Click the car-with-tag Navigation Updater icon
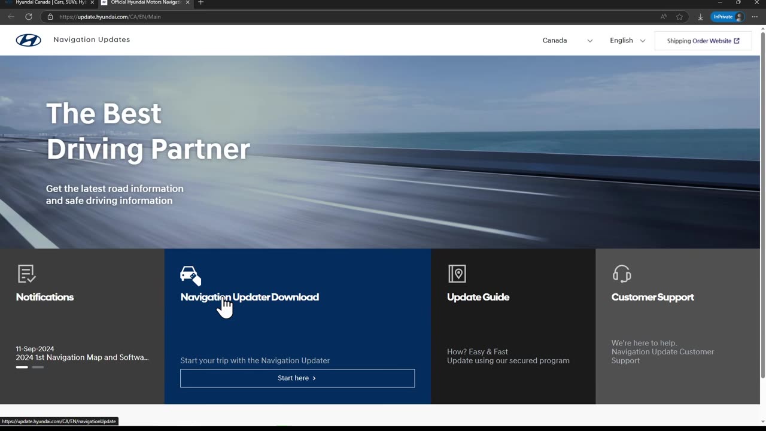766x431 pixels. (190, 275)
